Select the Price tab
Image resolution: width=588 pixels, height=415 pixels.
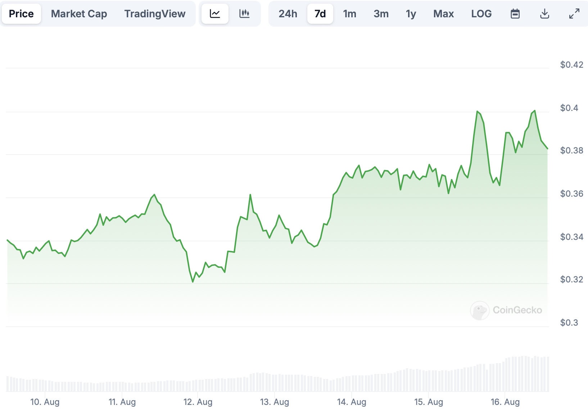[21, 14]
